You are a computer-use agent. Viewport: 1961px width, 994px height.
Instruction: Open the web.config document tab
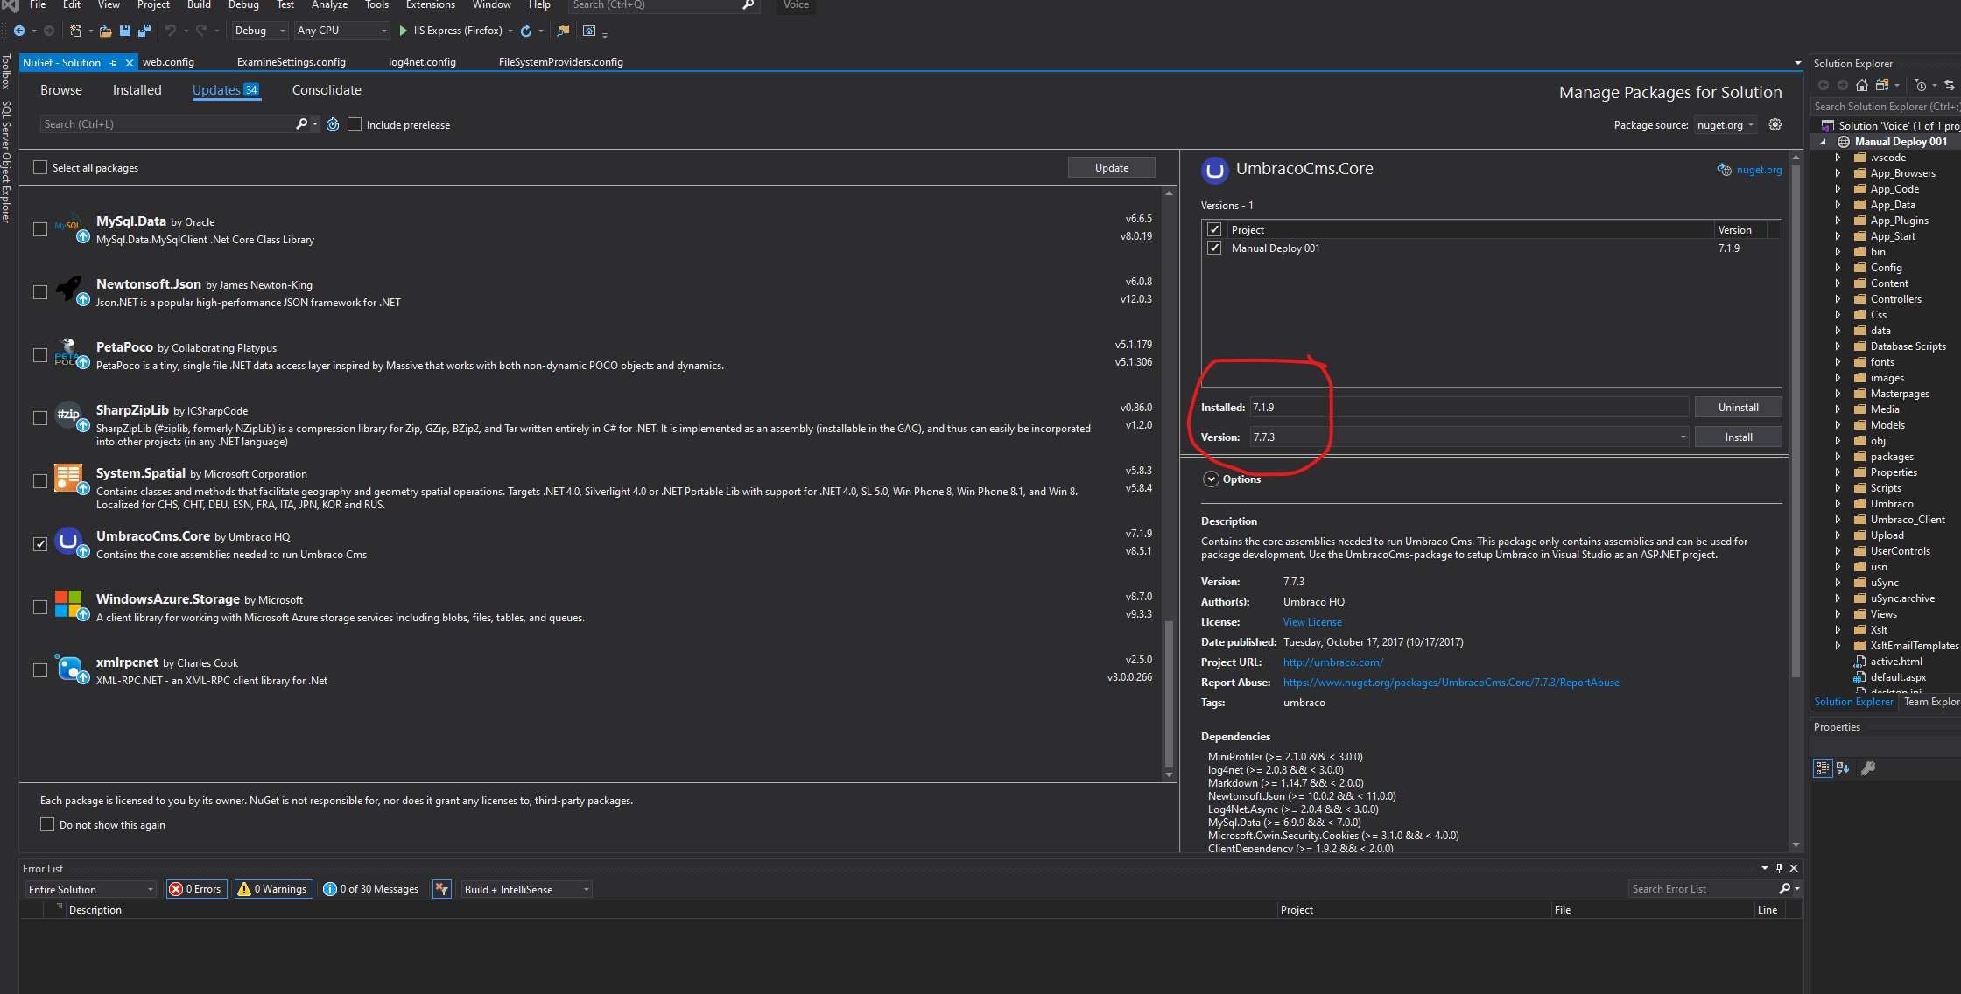point(168,62)
